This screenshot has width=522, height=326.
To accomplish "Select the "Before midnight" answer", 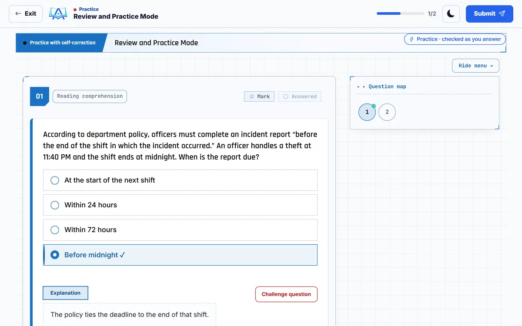I will [180, 255].
